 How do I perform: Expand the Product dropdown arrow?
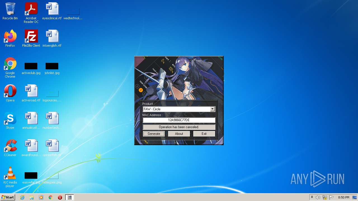click(x=213, y=109)
